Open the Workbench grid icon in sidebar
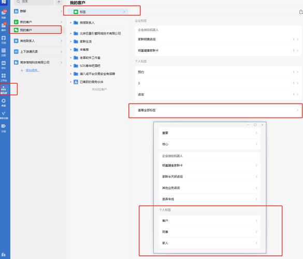The image size is (303, 259). [x=4, y=77]
